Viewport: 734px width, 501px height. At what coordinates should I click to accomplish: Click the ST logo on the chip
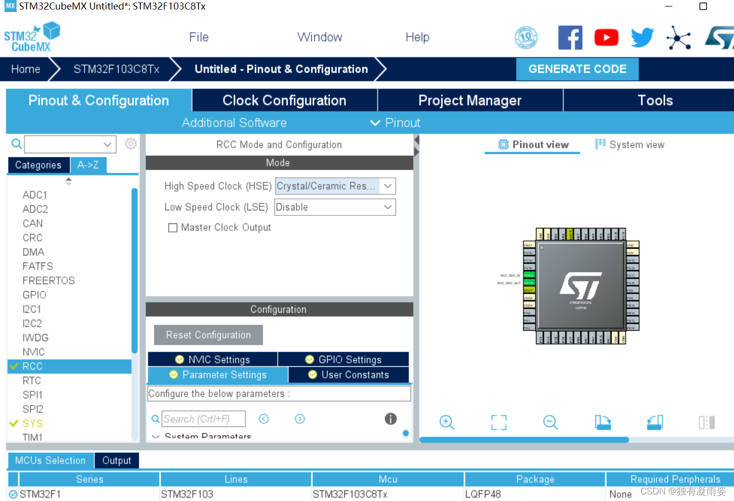(x=581, y=286)
